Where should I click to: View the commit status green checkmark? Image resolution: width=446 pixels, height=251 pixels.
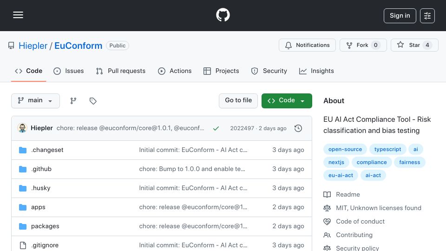click(216, 128)
